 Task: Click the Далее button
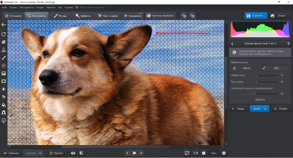click(259, 109)
